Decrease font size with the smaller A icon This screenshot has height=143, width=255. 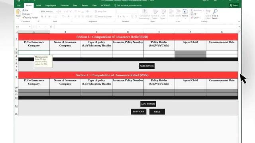(x=71, y=12)
